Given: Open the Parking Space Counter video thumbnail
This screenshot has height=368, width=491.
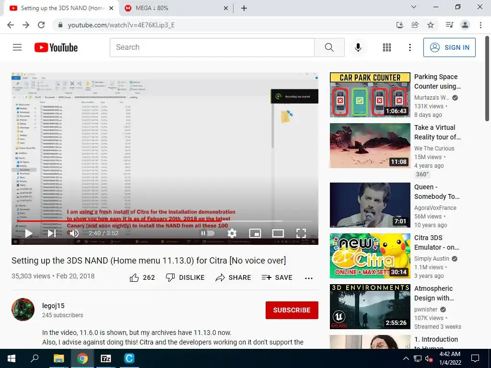Looking at the screenshot, I should (x=370, y=95).
